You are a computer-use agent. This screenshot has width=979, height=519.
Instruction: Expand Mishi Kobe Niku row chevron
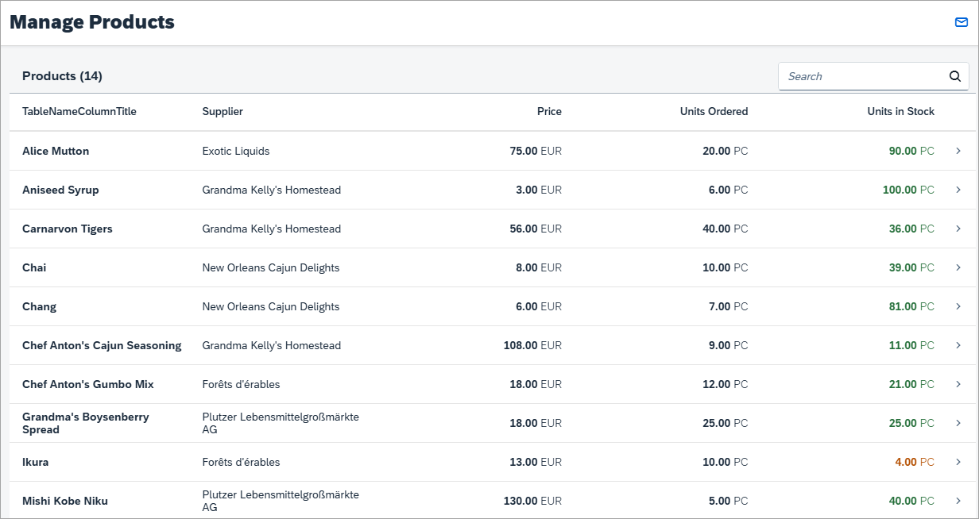958,501
